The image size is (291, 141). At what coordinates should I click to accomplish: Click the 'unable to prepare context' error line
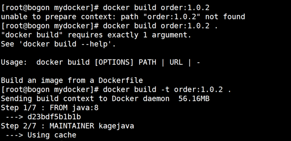pos(123,17)
